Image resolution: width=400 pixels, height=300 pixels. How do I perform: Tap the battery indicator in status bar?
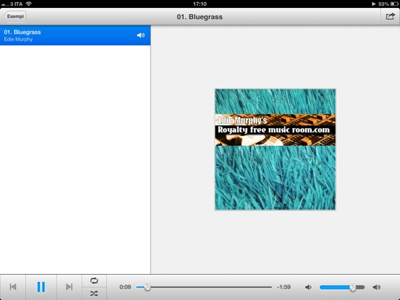coord(394,4)
